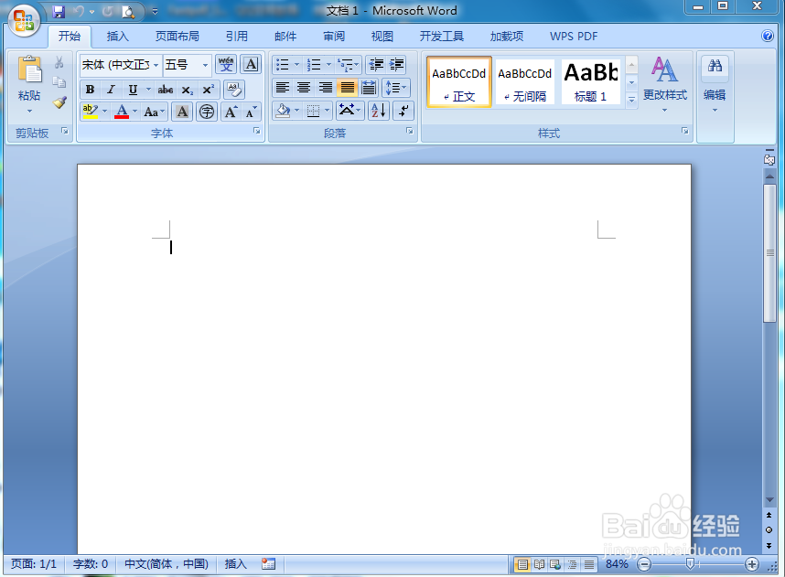Apply red font color
Screen dimensions: 785x577
122,112
